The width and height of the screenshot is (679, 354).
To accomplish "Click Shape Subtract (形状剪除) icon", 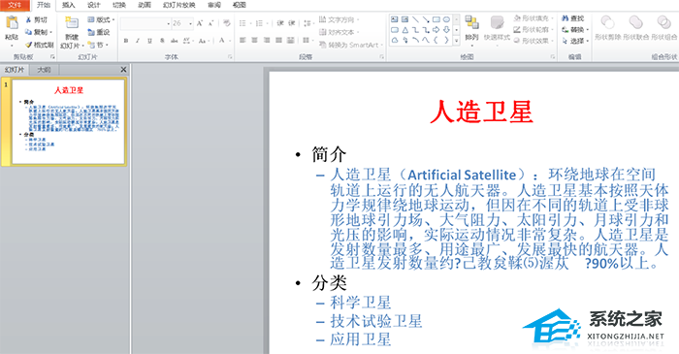I will (x=607, y=22).
